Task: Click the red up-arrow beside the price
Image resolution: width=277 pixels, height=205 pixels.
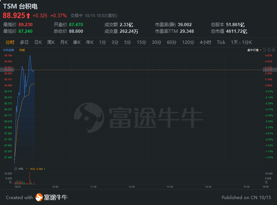Action: 28,16
